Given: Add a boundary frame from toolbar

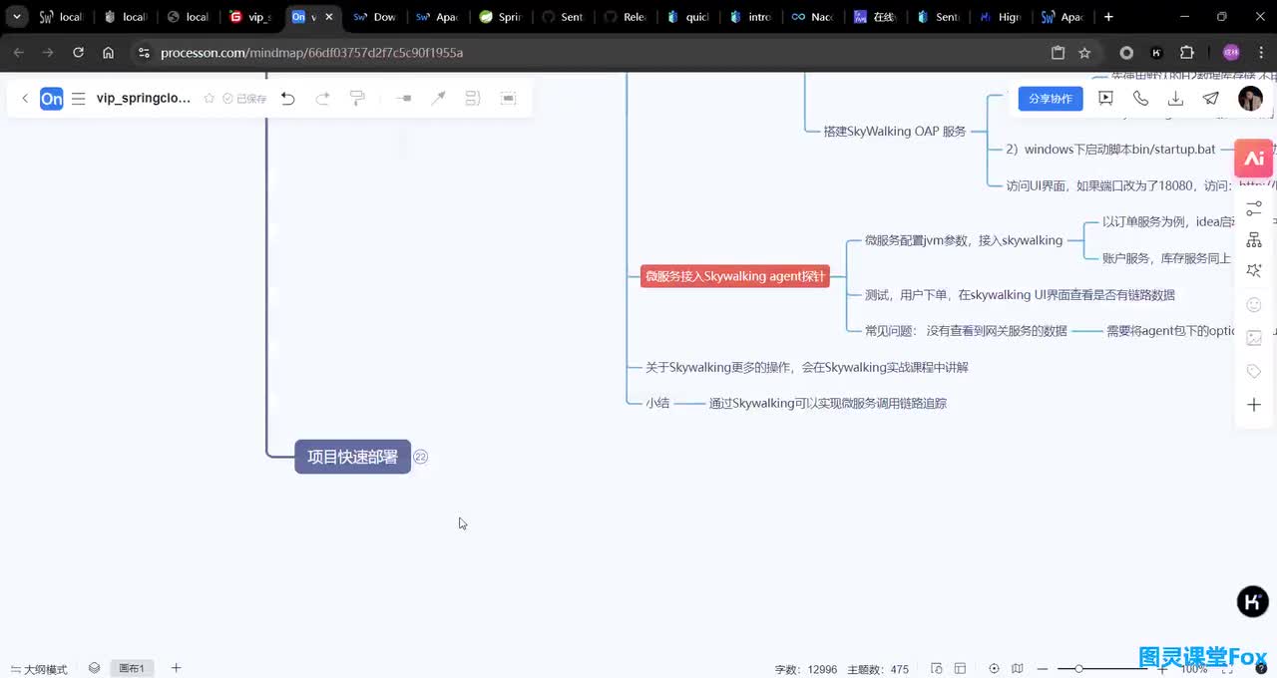Looking at the screenshot, I should coord(508,99).
